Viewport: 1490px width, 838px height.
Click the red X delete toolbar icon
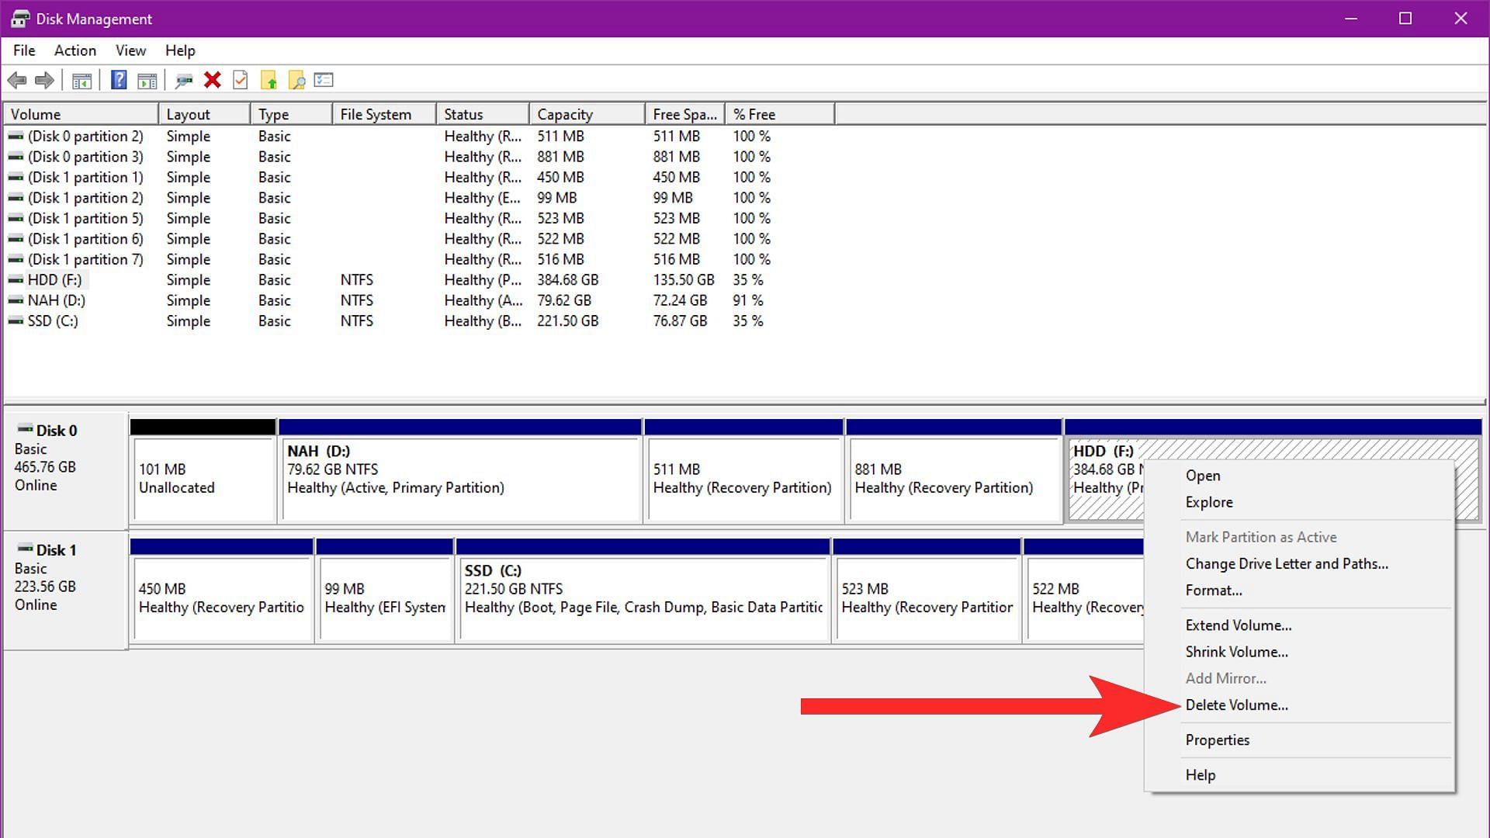(213, 80)
